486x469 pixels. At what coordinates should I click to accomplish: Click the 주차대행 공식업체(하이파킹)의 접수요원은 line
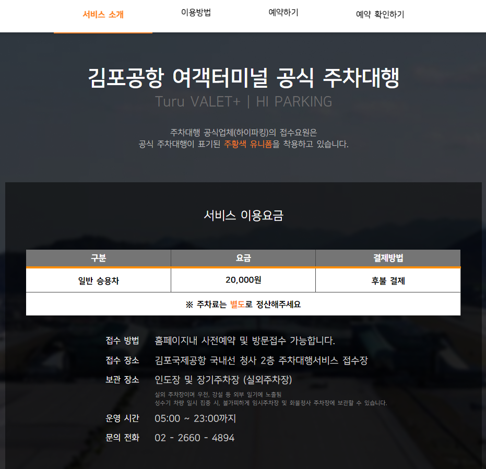coord(244,133)
